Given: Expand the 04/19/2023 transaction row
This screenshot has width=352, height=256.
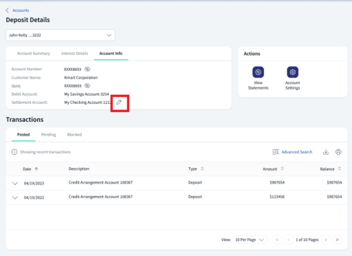Looking at the screenshot, I should point(15,183).
